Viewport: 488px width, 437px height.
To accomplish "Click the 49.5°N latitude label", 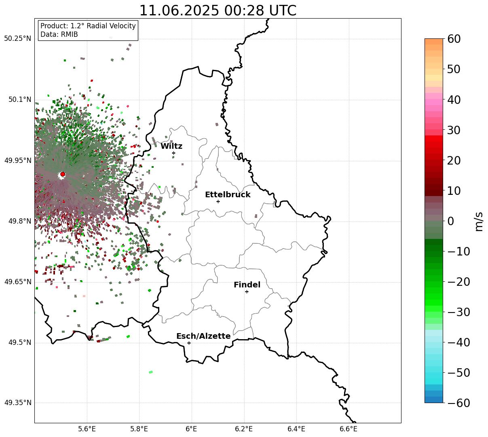I will pos(19,342).
